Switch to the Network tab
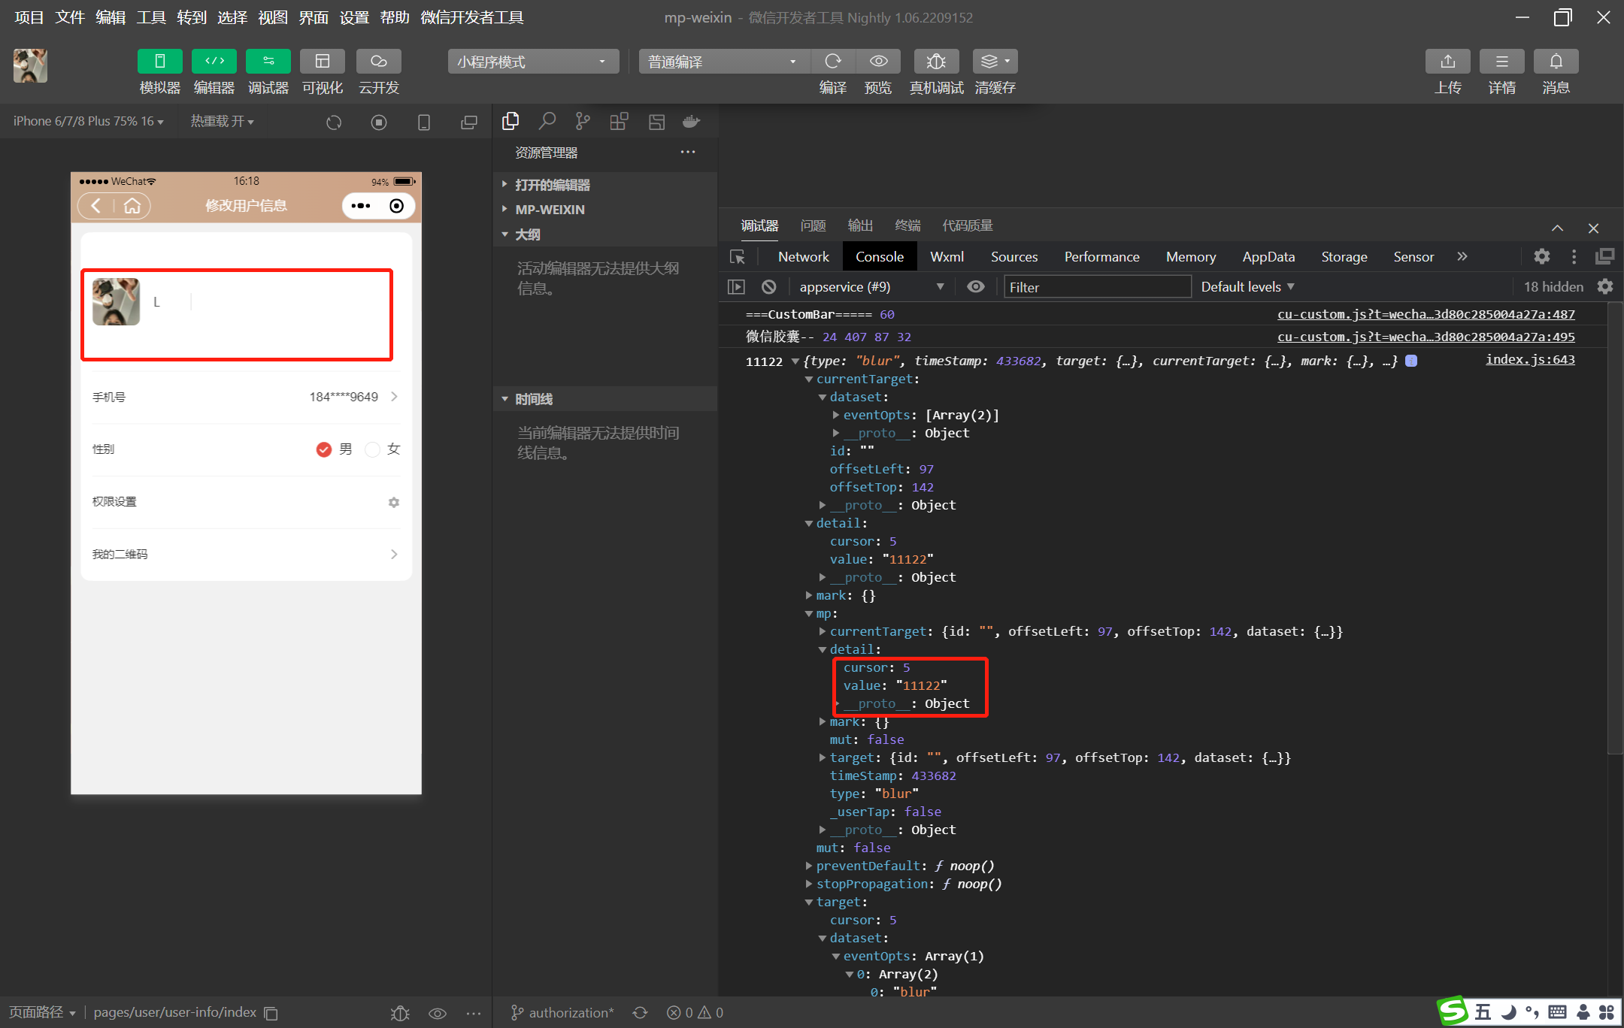 803,257
